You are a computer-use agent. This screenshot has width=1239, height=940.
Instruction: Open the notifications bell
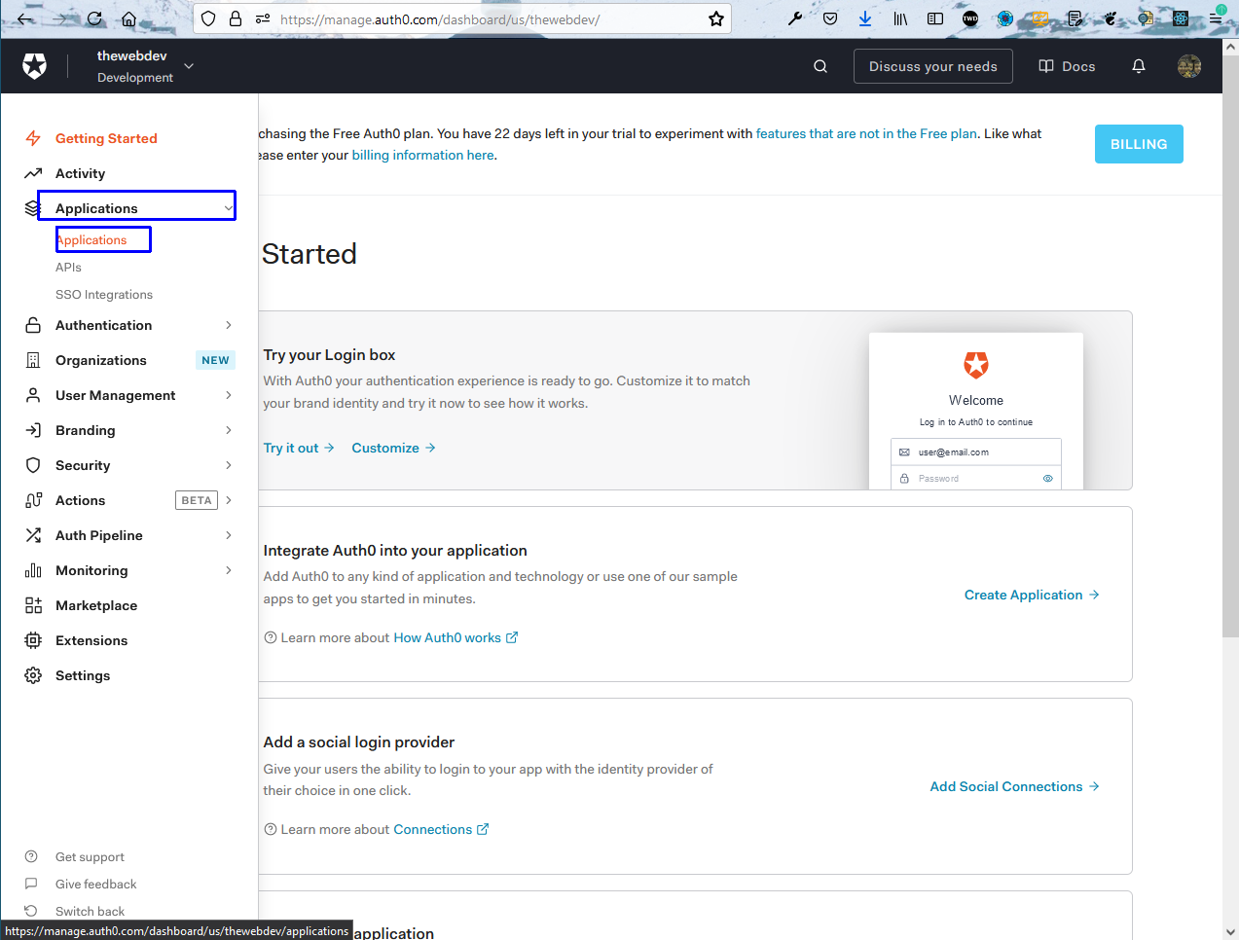(x=1139, y=66)
